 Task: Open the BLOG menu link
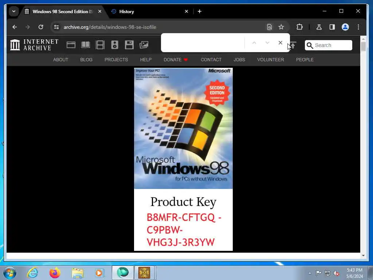86,60
